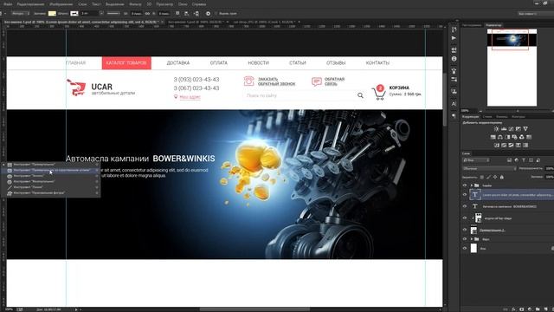Viewport: 554px width, 312px height.
Task: Open the Справка menu
Action: coord(199,4)
